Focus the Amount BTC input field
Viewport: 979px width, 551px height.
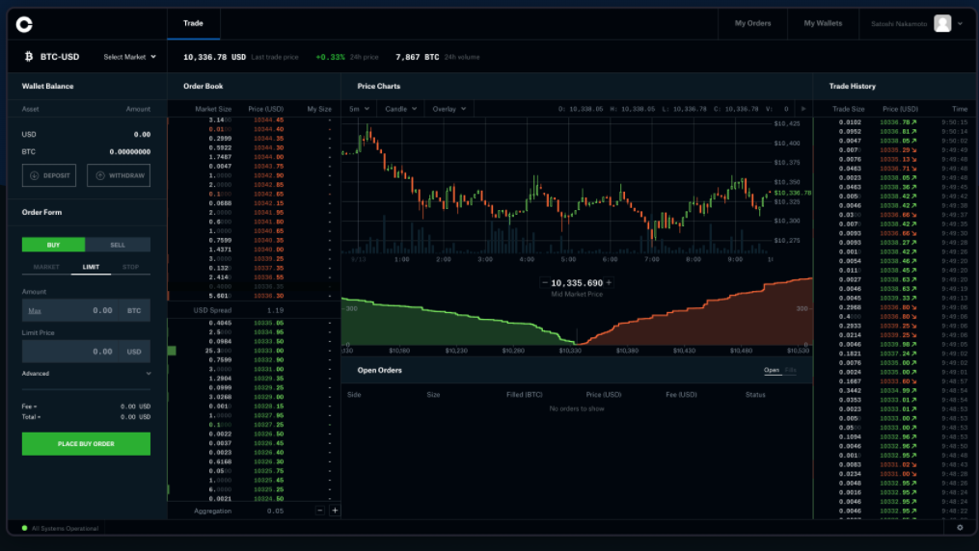tap(86, 310)
